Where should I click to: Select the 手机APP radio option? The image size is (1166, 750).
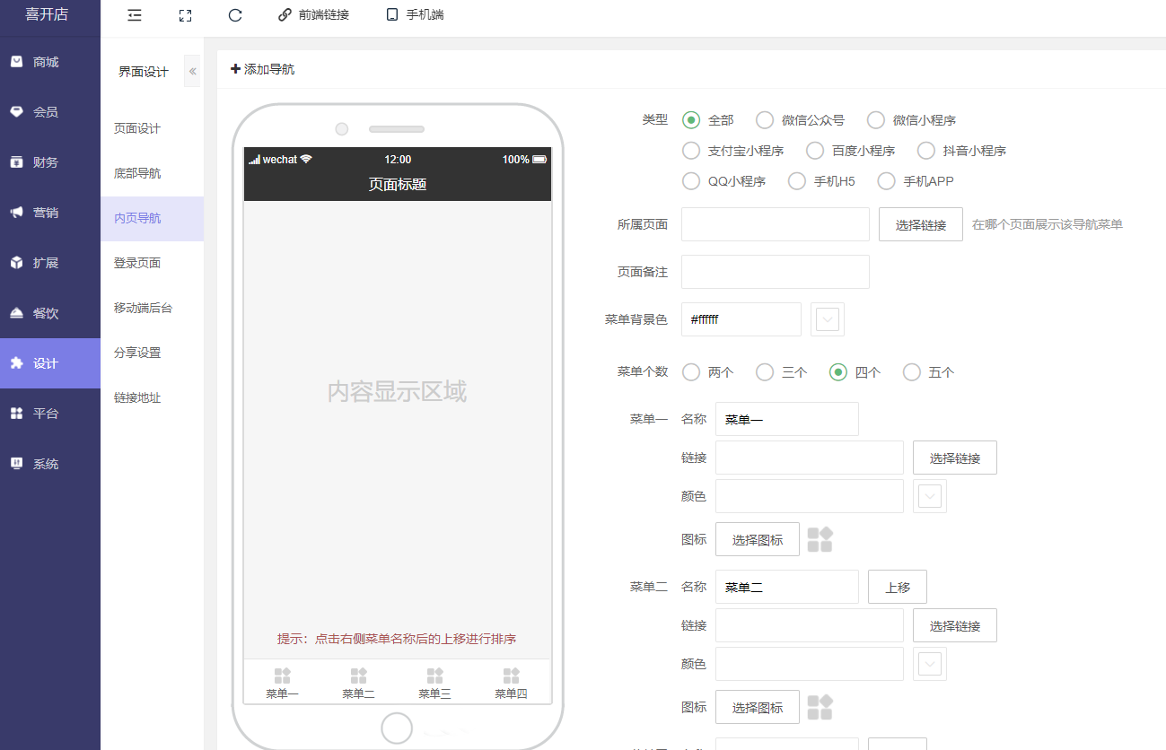click(887, 181)
